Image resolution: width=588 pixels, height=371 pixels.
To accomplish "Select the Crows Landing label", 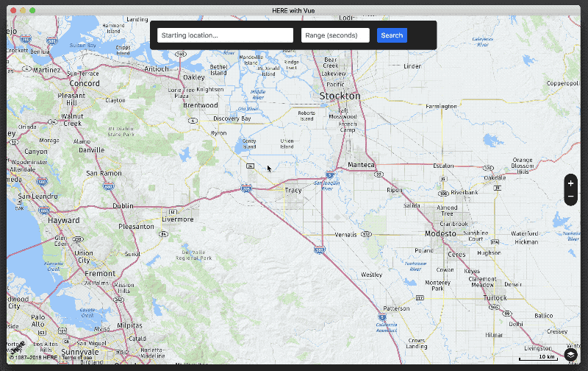I will point(417,343).
